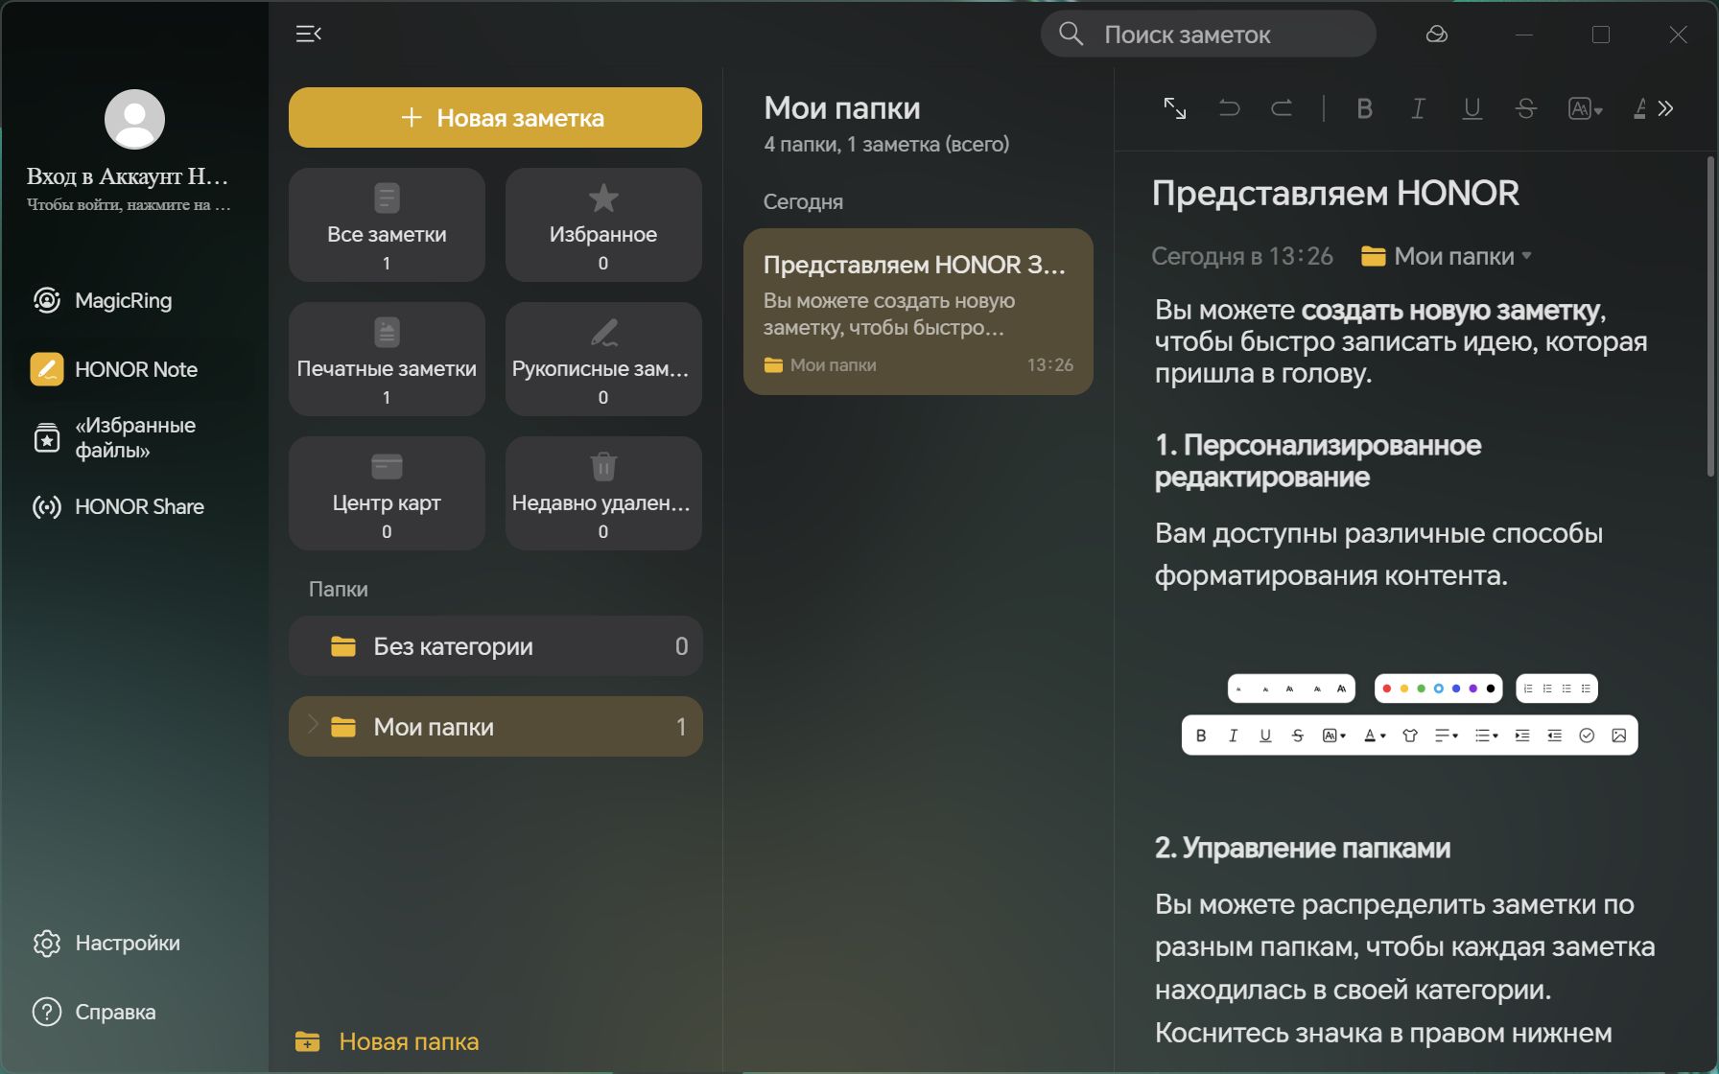This screenshot has height=1074, width=1719.
Task: Click the heading Мои папки above note list
Action: [x=842, y=108]
